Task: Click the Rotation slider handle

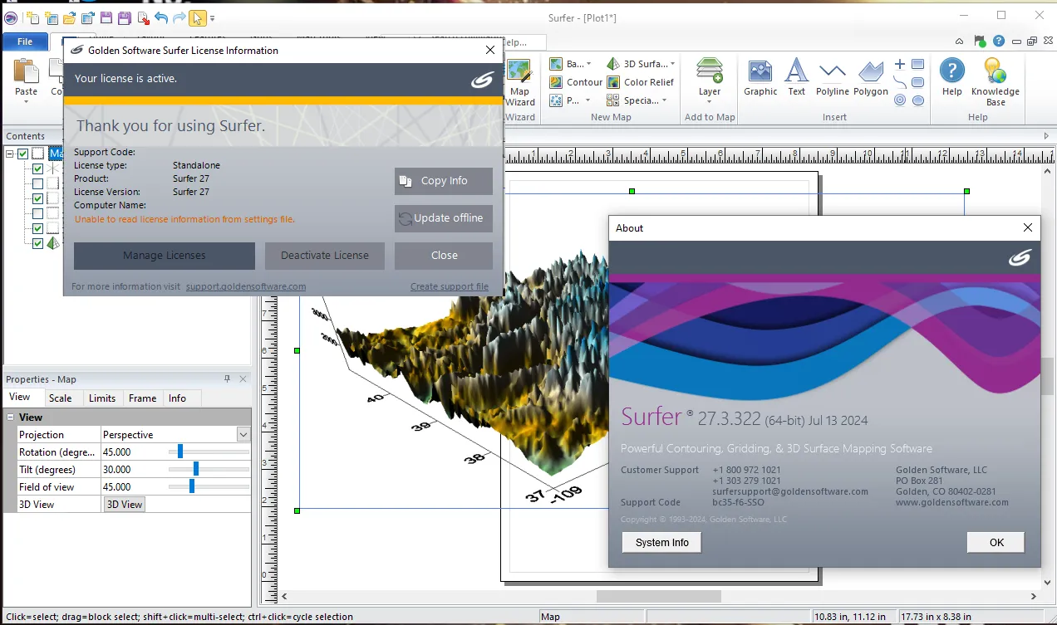Action: coord(180,452)
